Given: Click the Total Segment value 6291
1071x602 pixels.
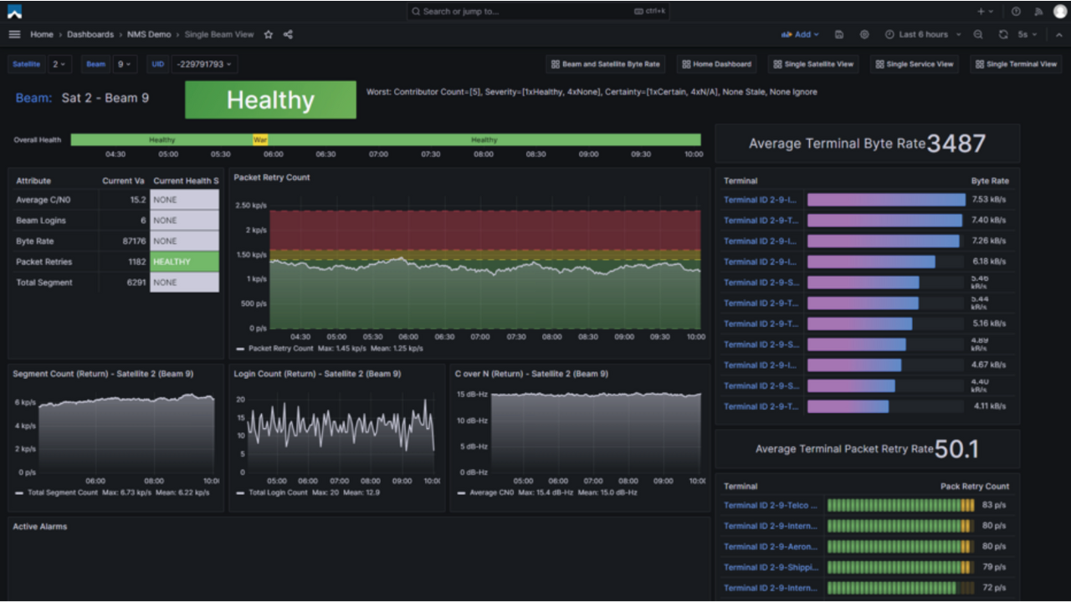Looking at the screenshot, I should point(136,283).
